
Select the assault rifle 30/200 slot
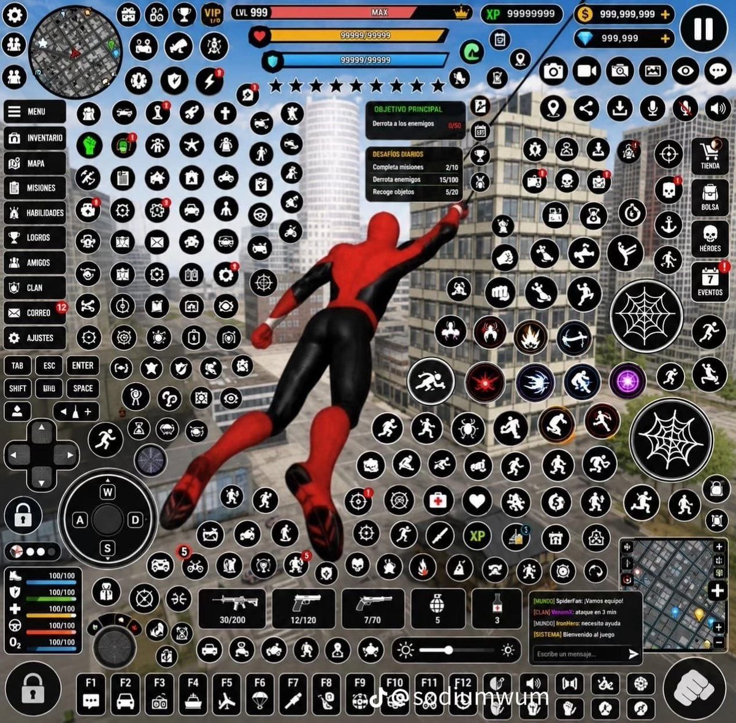tap(232, 608)
